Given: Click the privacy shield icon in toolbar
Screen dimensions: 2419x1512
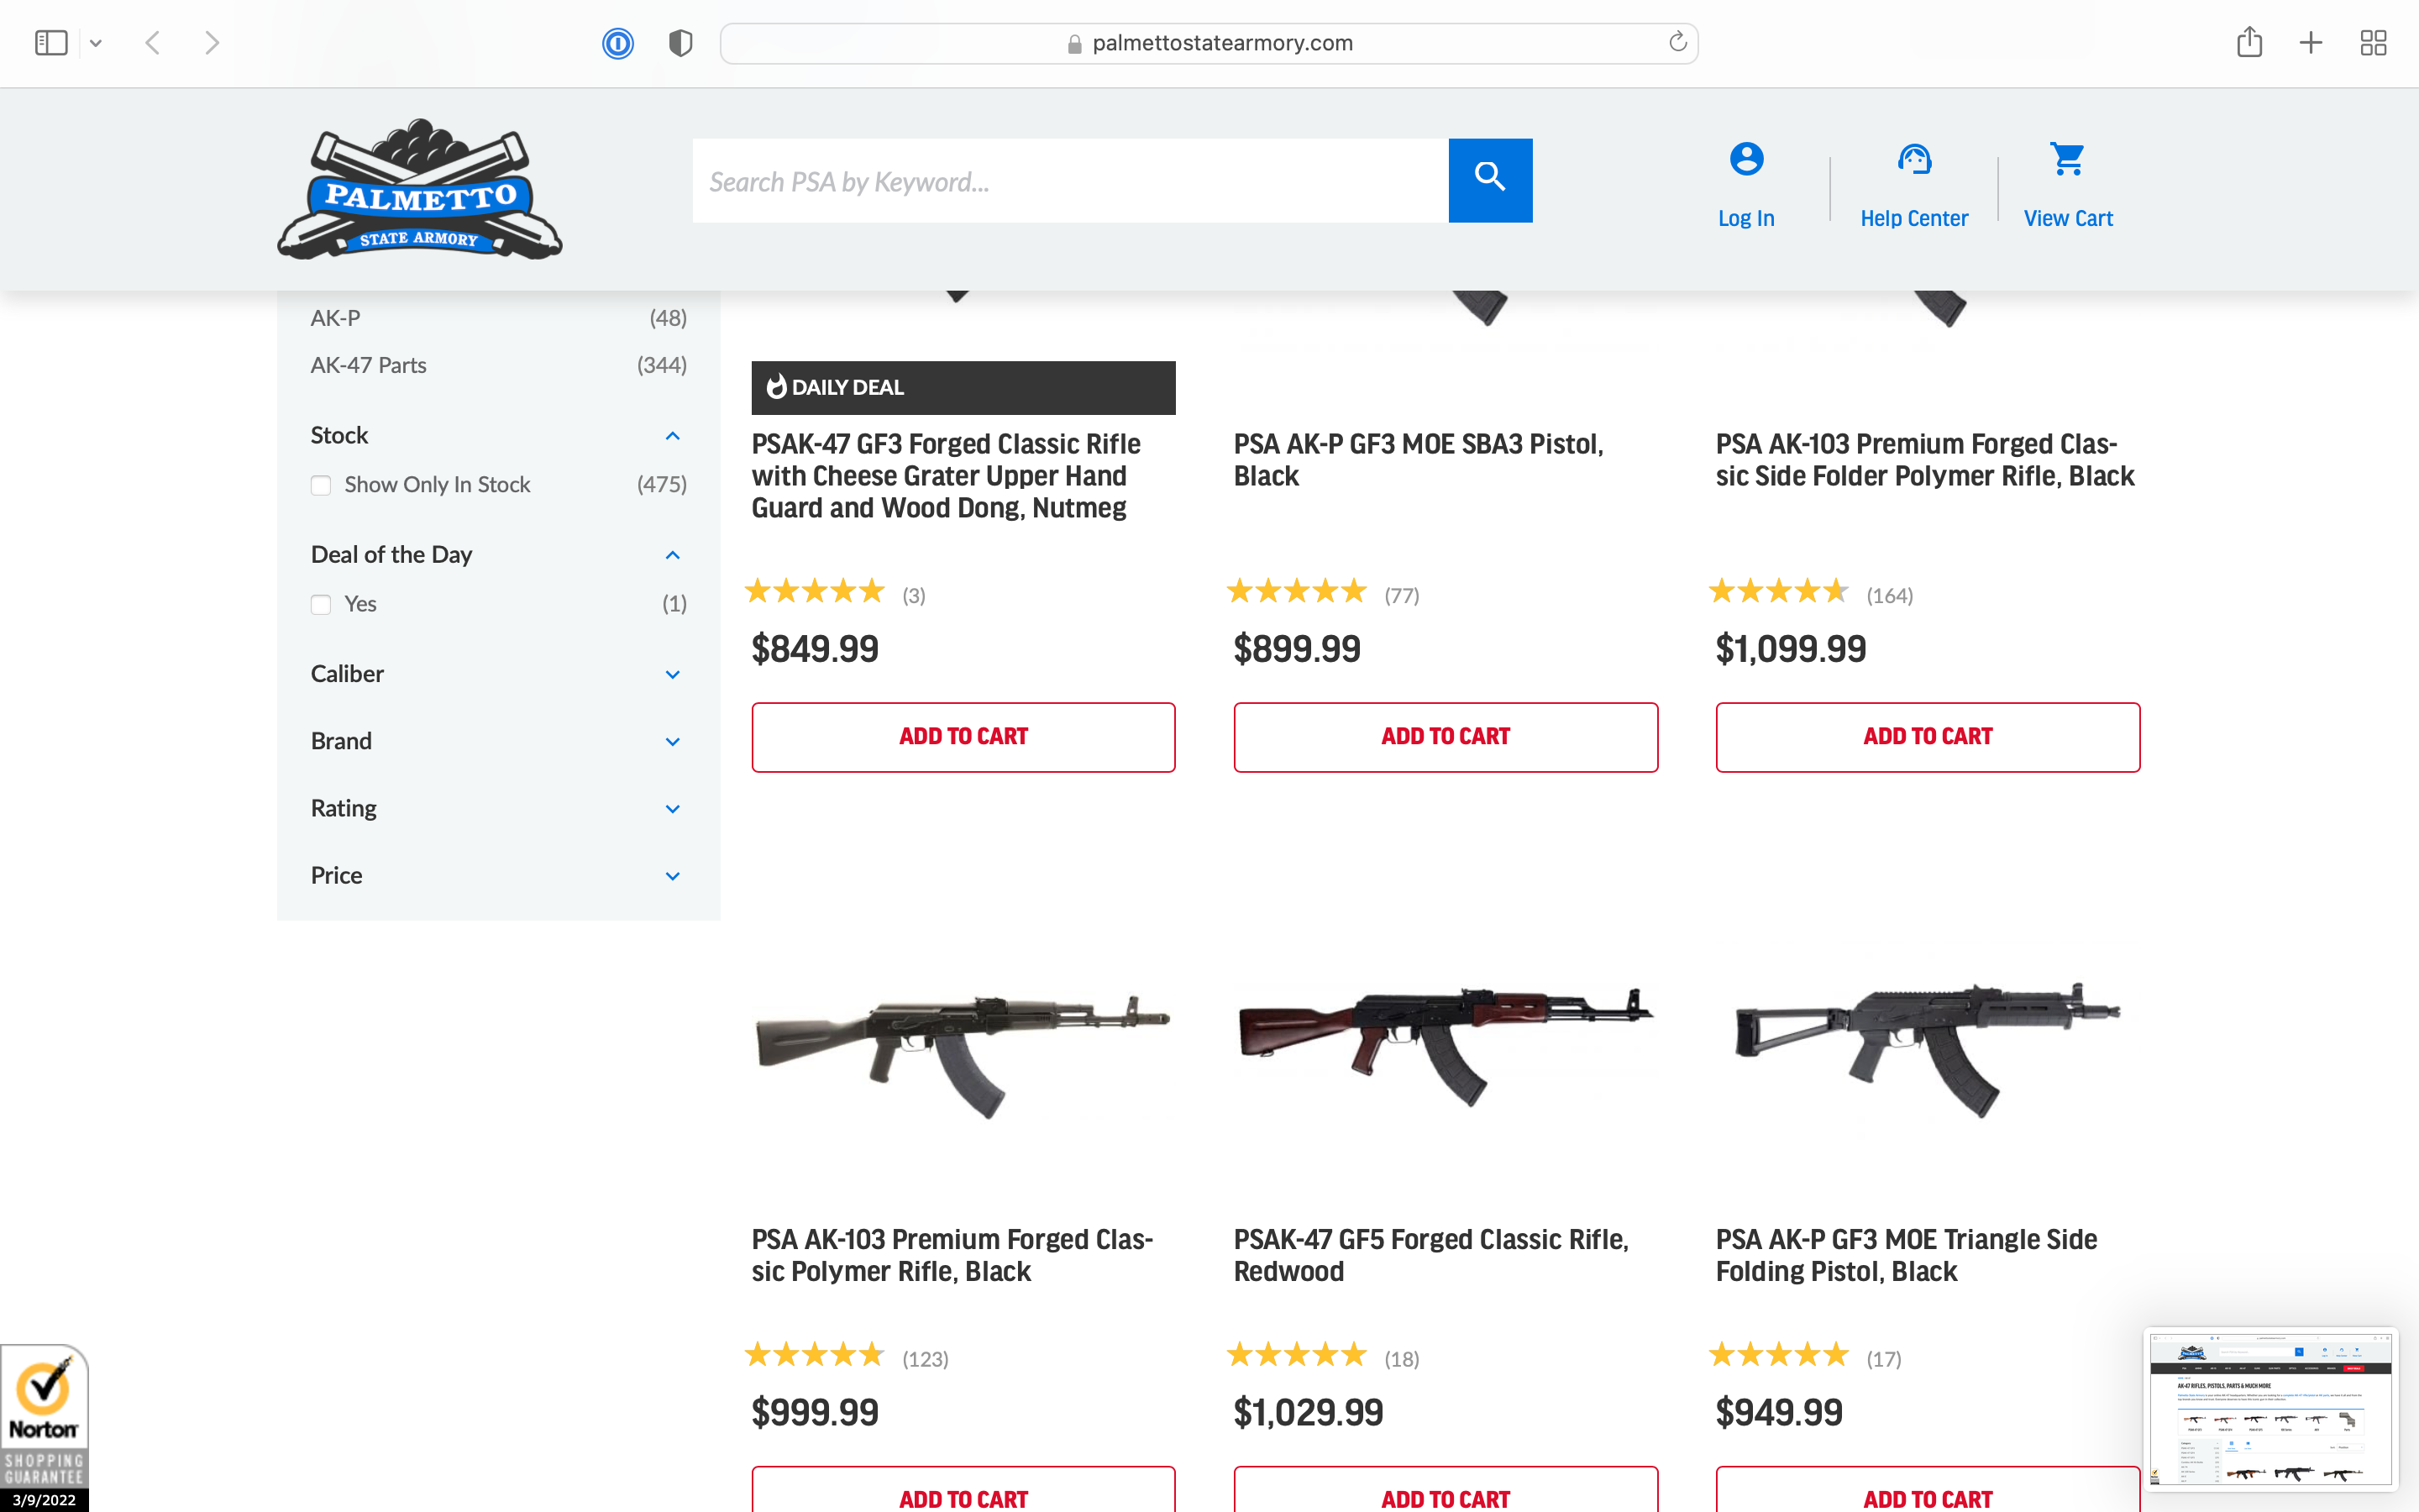Looking at the screenshot, I should point(680,43).
